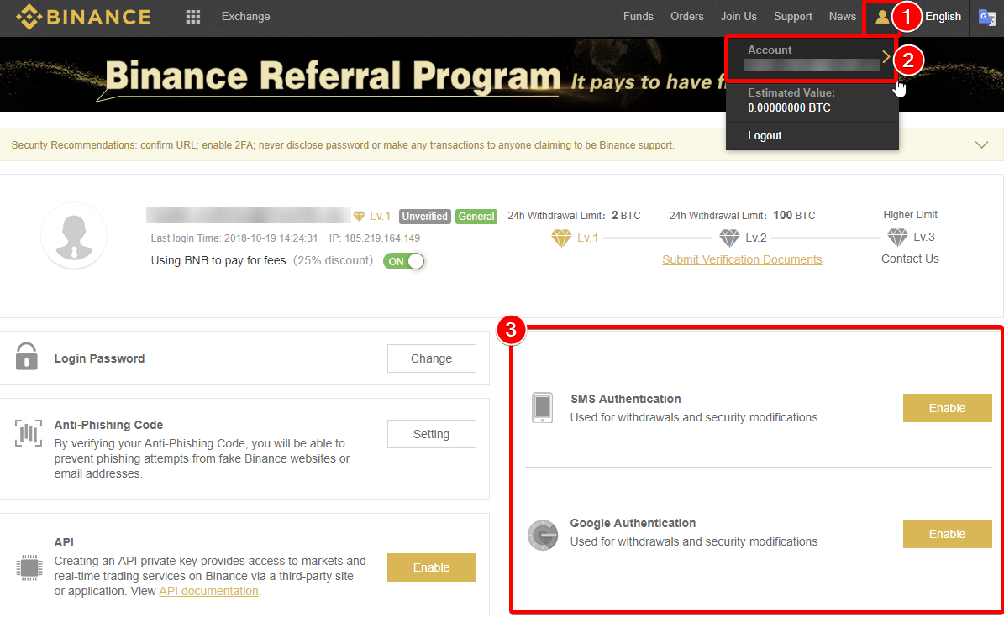The width and height of the screenshot is (1004, 617).
Task: Open the English language dropdown
Action: (944, 17)
